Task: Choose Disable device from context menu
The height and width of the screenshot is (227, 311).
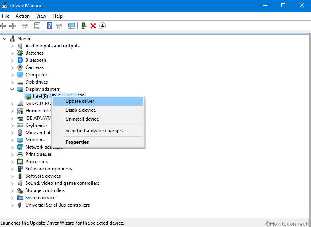Action: [98, 110]
